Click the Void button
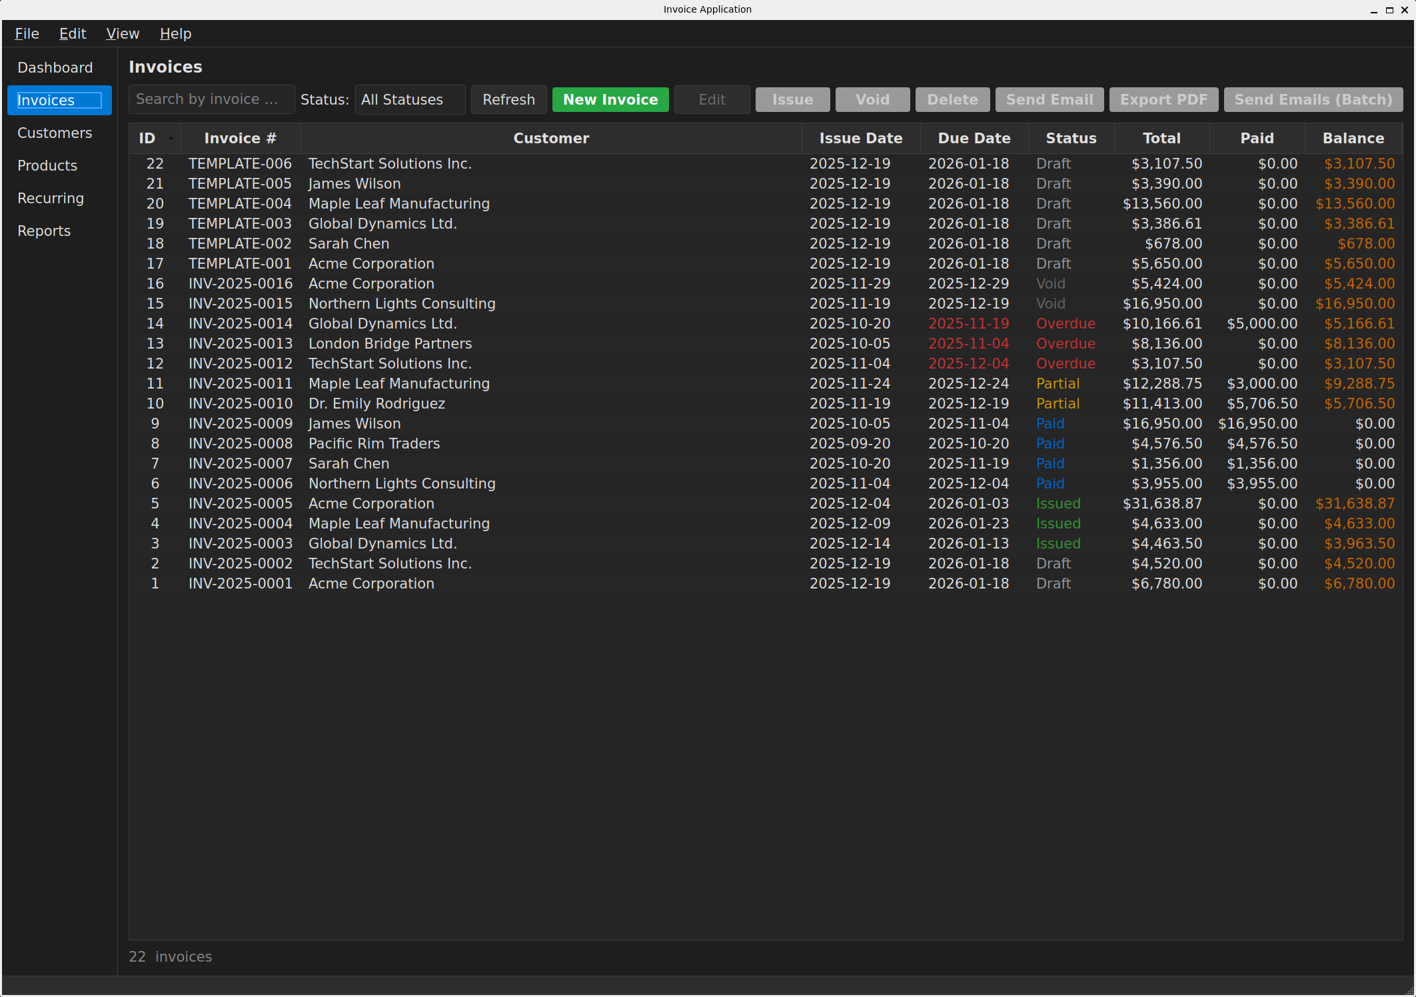 pyautogui.click(x=872, y=99)
